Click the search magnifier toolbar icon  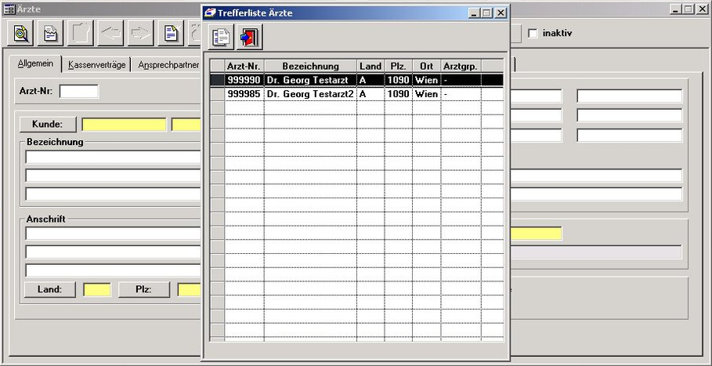click(x=20, y=34)
